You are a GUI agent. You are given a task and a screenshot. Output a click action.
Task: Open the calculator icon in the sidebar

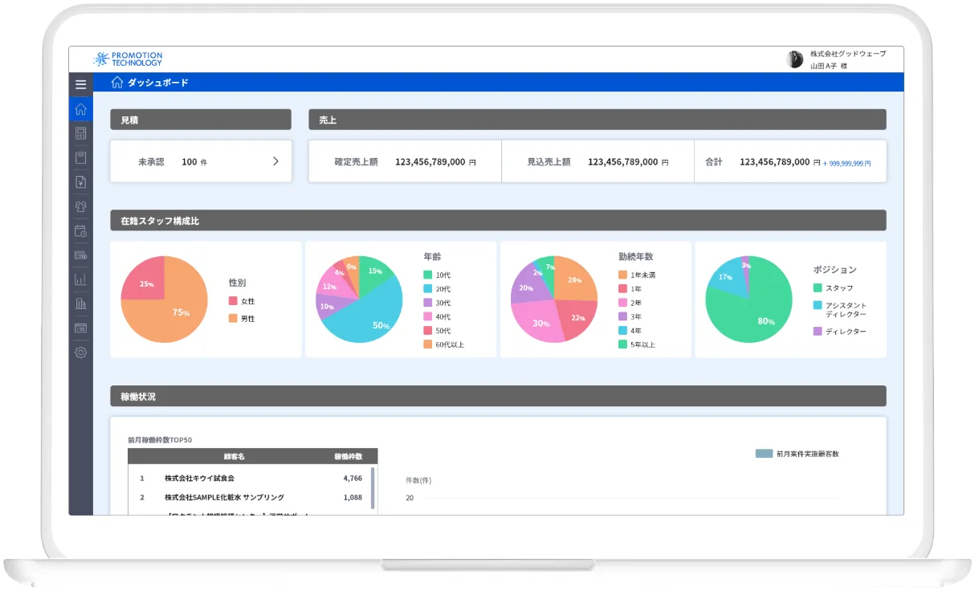[80, 133]
